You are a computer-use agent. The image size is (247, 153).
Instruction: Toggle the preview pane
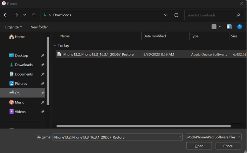click(229, 27)
